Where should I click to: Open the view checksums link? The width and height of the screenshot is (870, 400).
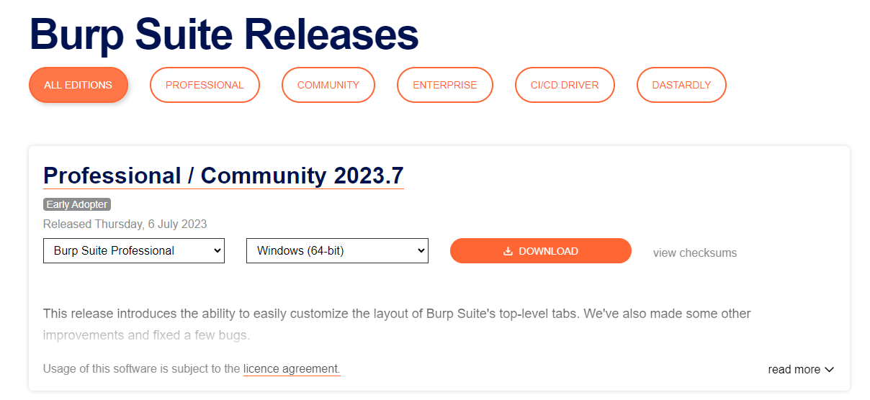click(695, 253)
